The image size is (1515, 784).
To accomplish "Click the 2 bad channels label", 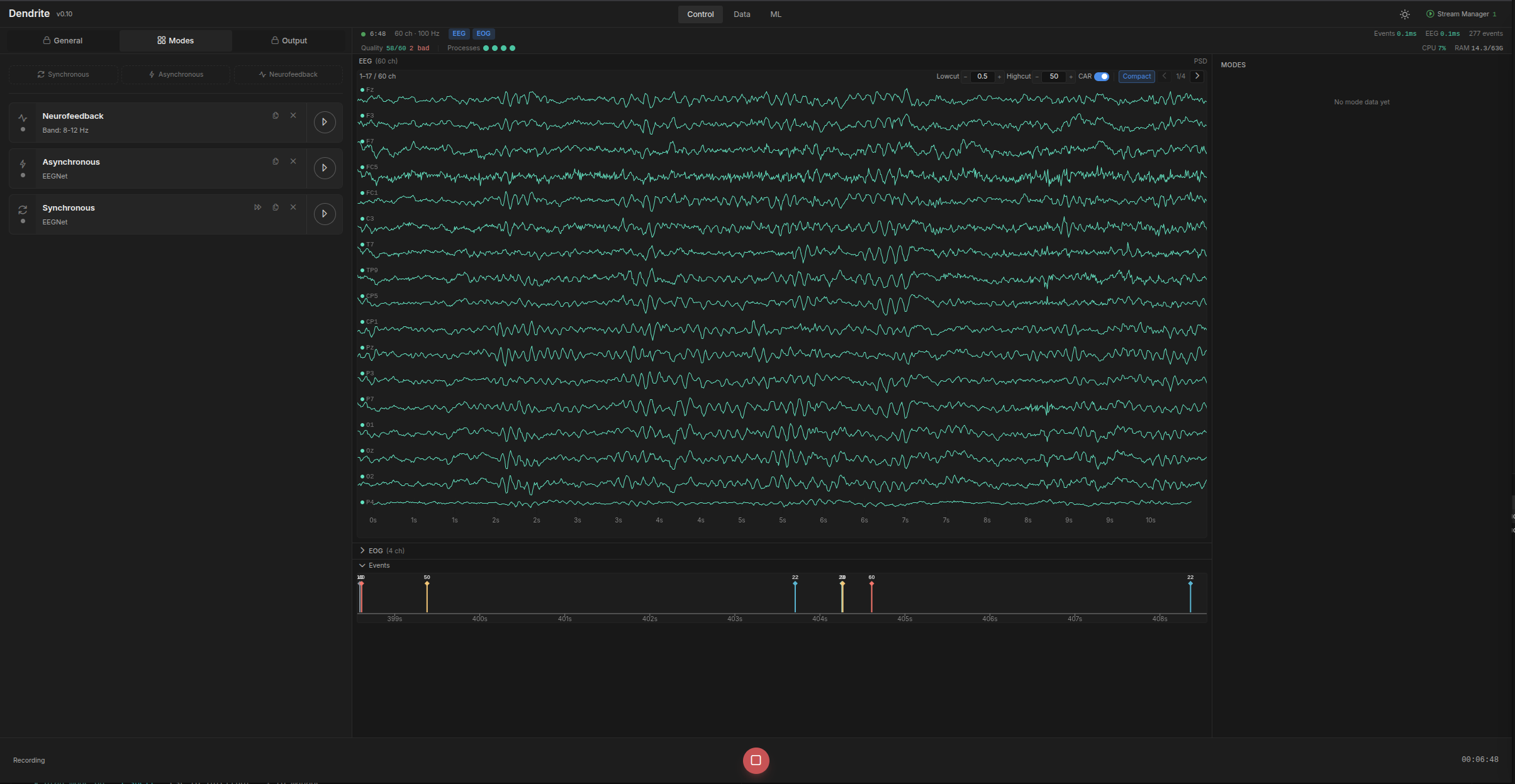I will click(x=419, y=48).
